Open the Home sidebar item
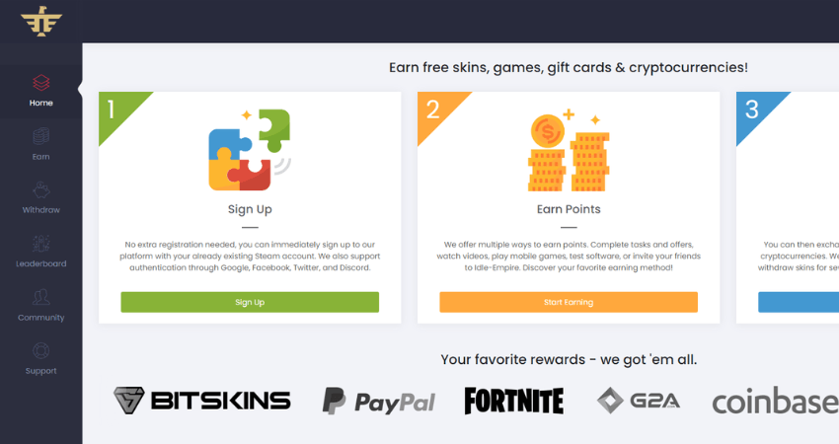 click(x=41, y=91)
